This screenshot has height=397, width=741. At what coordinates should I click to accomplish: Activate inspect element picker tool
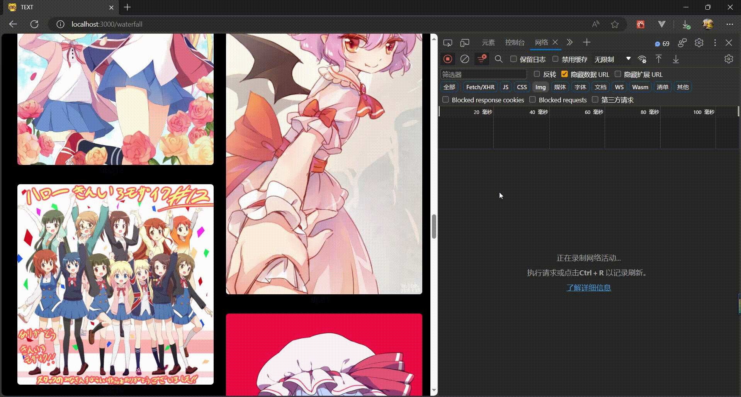click(x=448, y=43)
